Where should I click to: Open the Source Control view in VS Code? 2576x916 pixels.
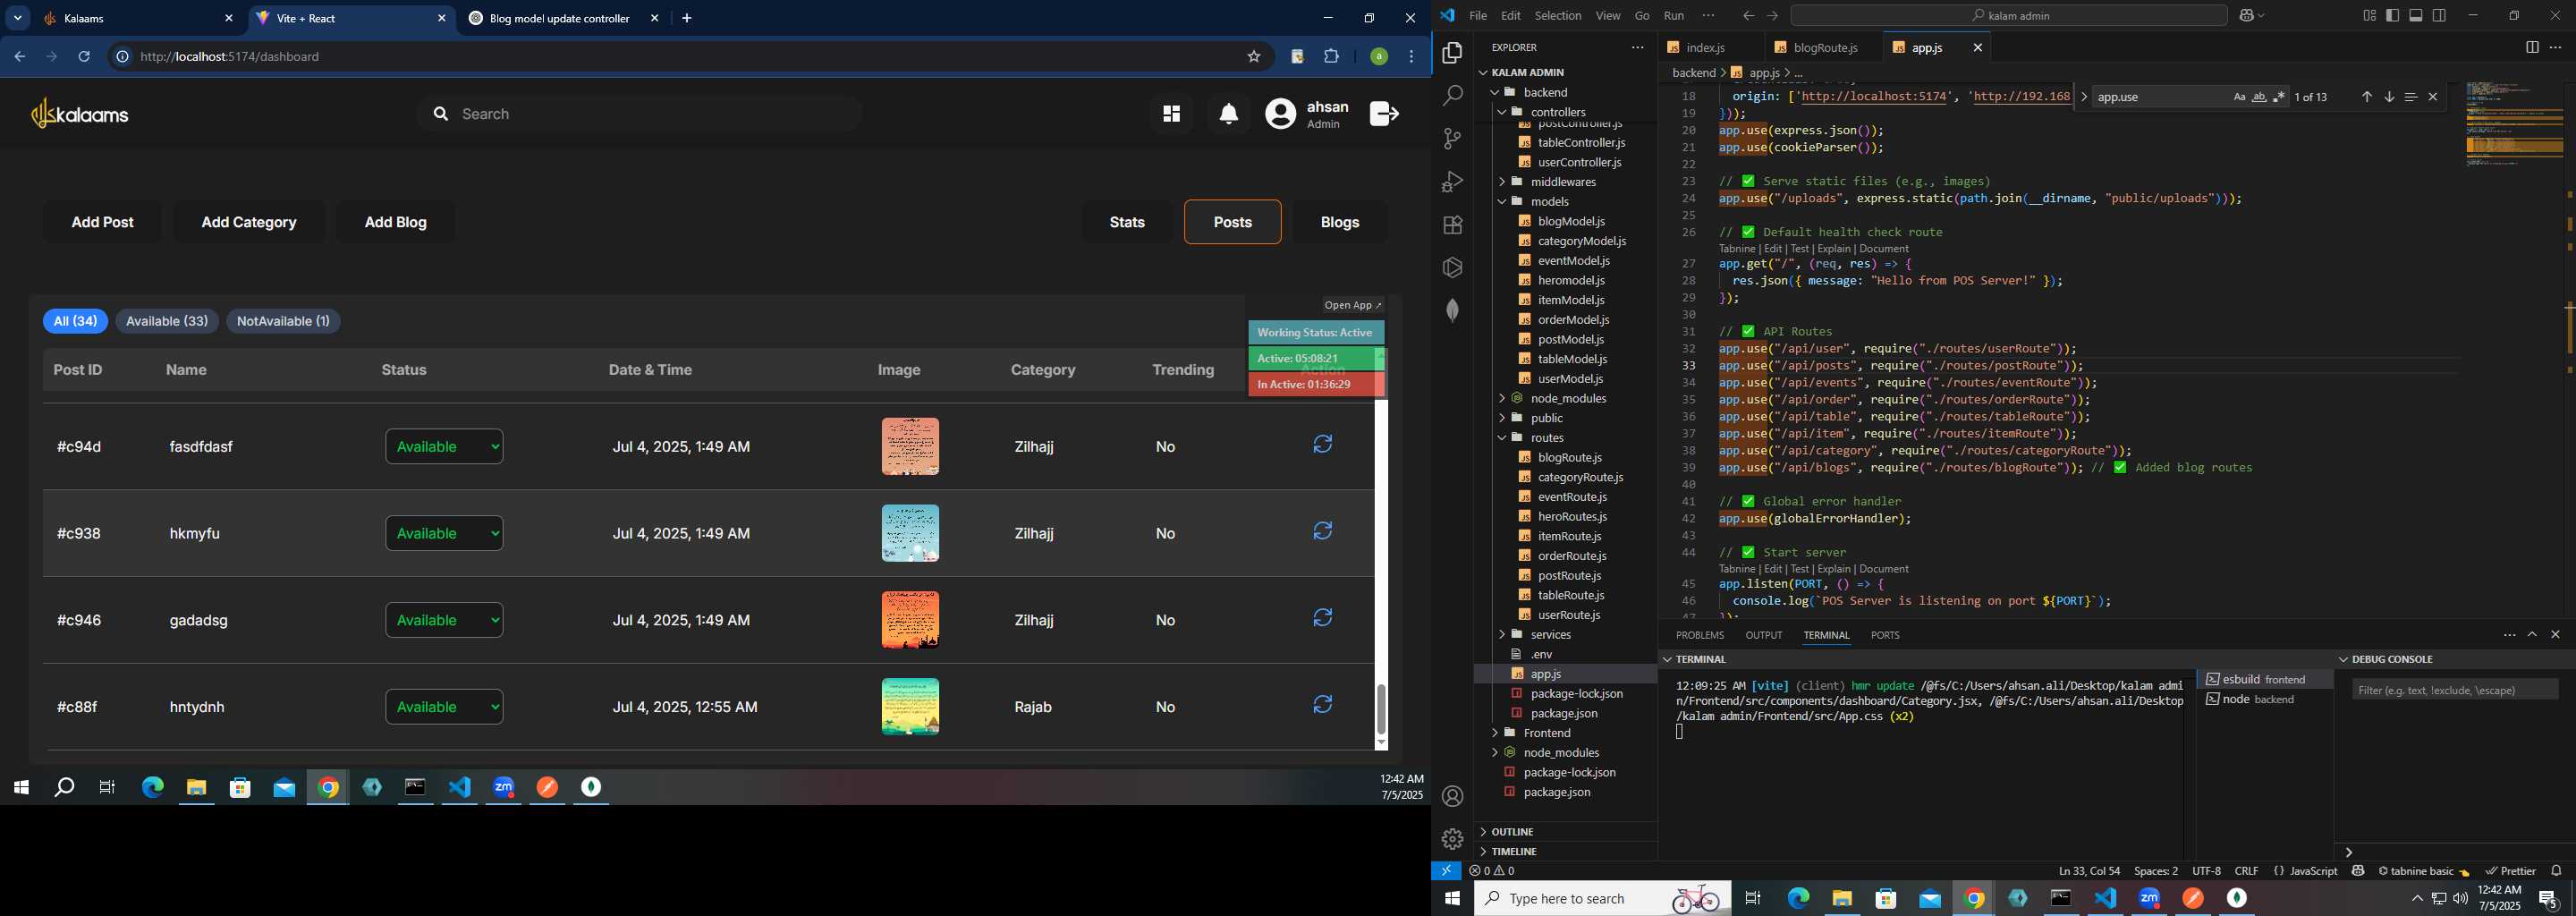point(1452,139)
